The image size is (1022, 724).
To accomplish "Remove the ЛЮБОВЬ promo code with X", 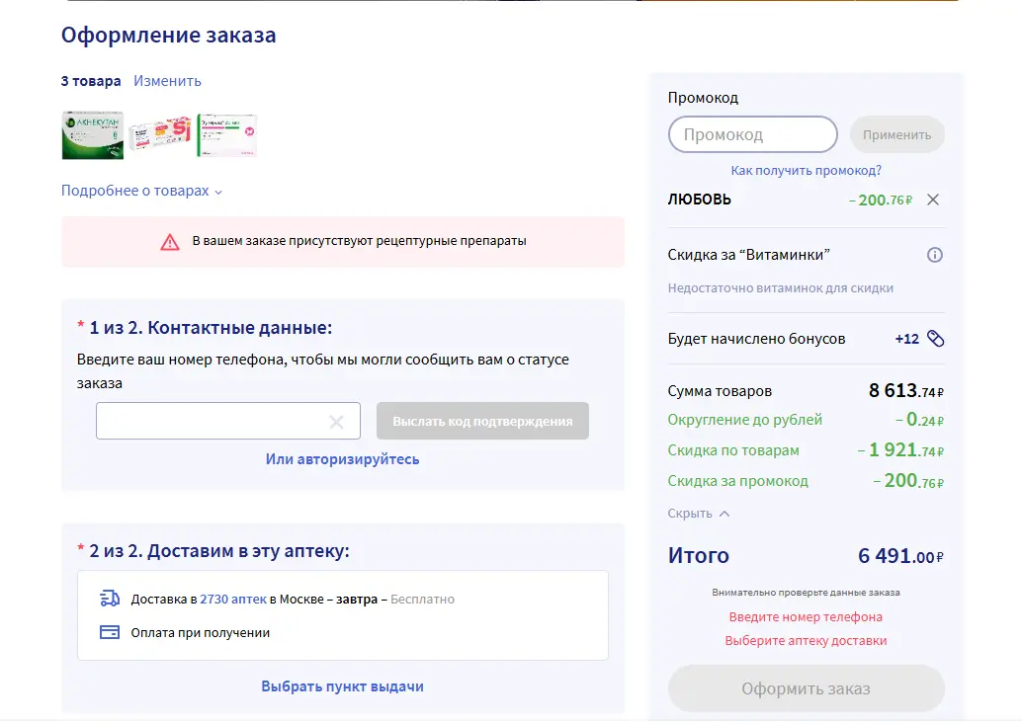I will point(933,200).
